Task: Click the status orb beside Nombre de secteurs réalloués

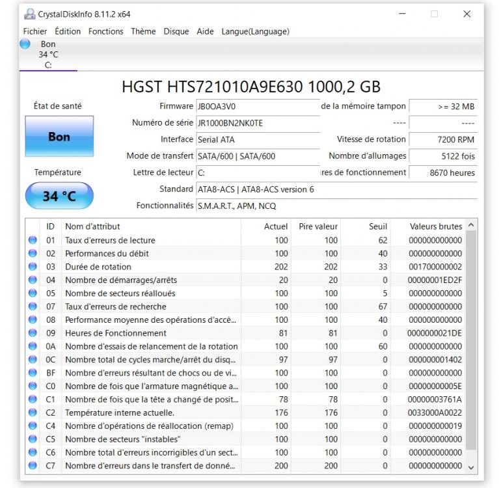Action: click(x=33, y=293)
